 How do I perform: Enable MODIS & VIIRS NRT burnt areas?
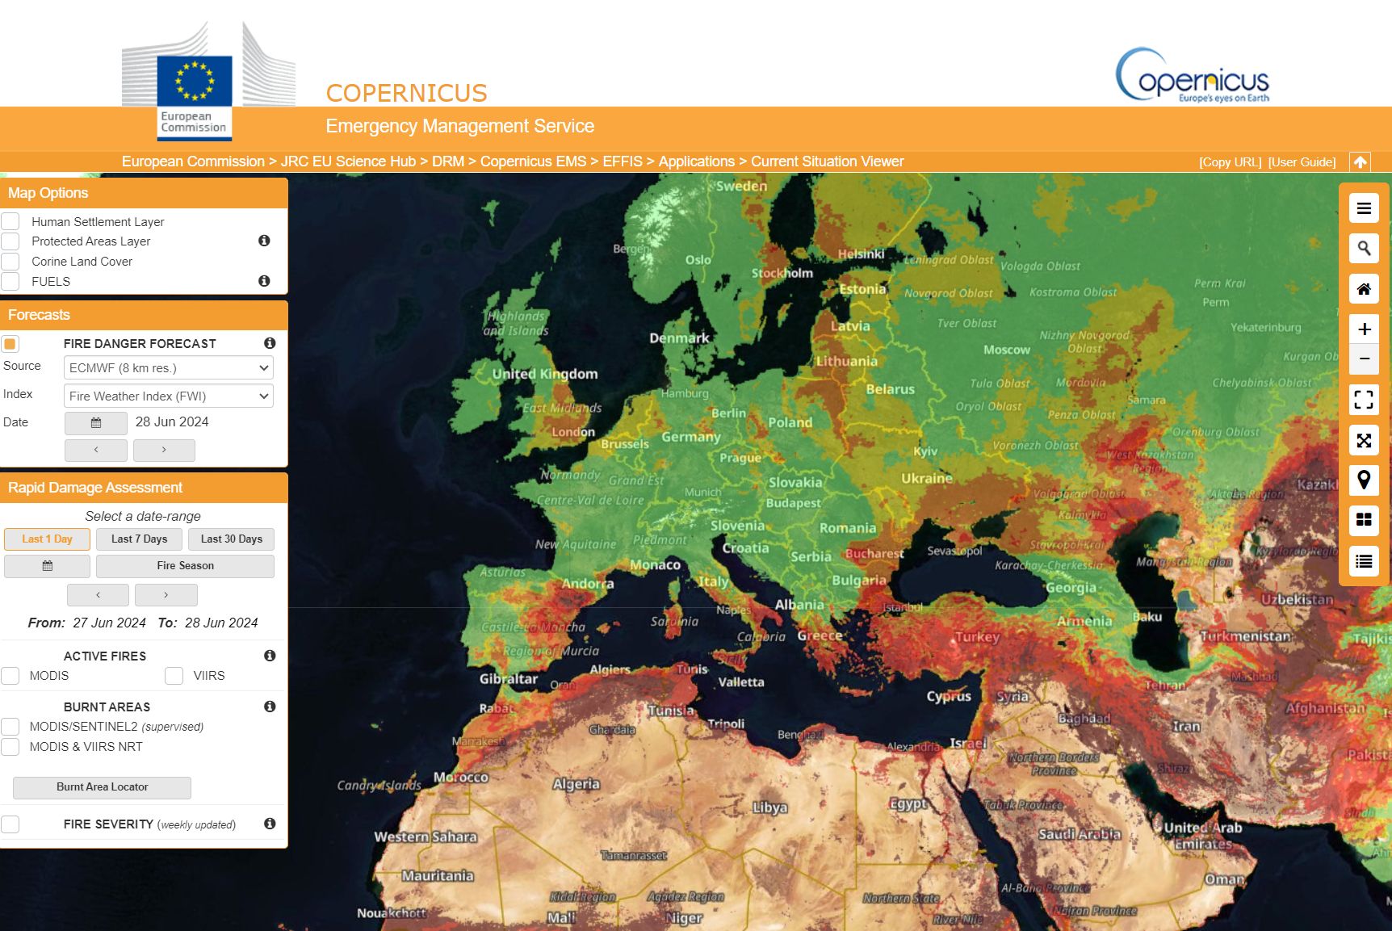[x=10, y=747]
